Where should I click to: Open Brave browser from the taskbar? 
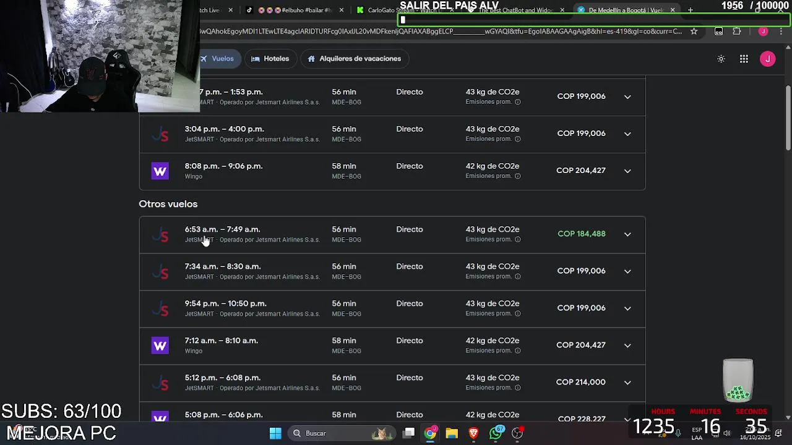tap(473, 433)
